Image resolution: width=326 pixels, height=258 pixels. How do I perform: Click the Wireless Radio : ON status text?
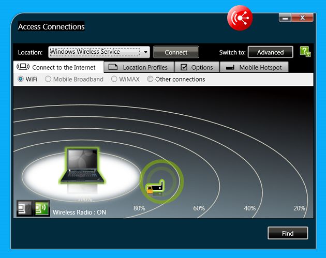(x=79, y=213)
